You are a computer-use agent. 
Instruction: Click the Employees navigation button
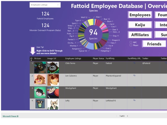point(140,15)
